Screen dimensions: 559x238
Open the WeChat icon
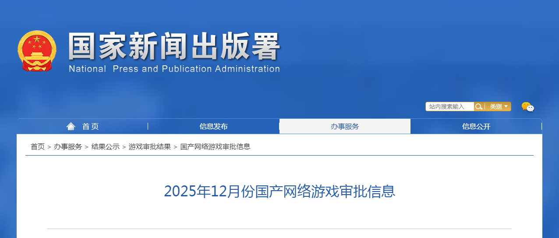coord(528,107)
